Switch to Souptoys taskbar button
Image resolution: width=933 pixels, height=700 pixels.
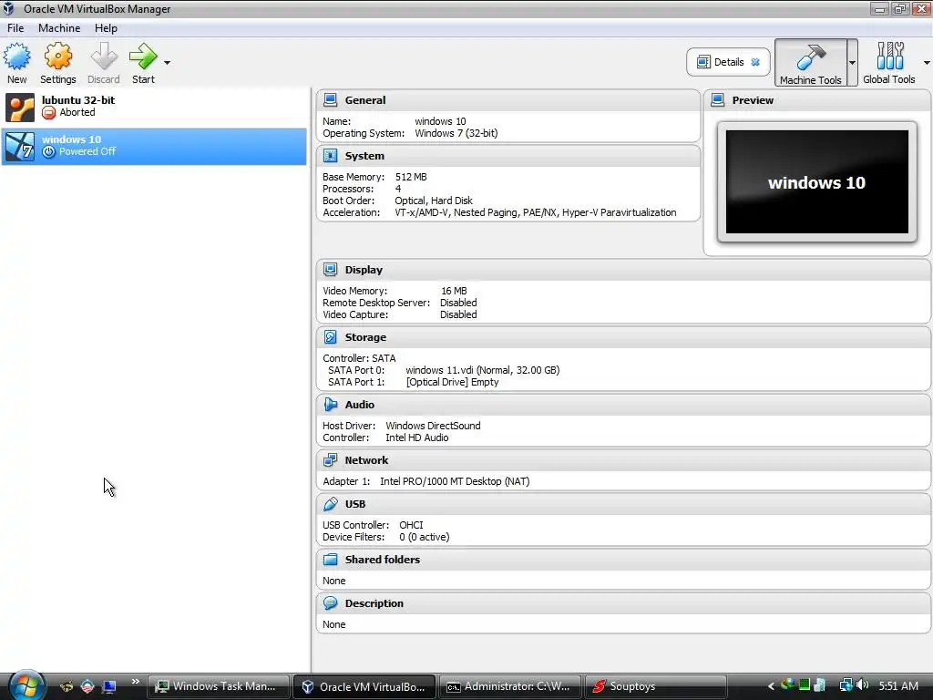655,686
